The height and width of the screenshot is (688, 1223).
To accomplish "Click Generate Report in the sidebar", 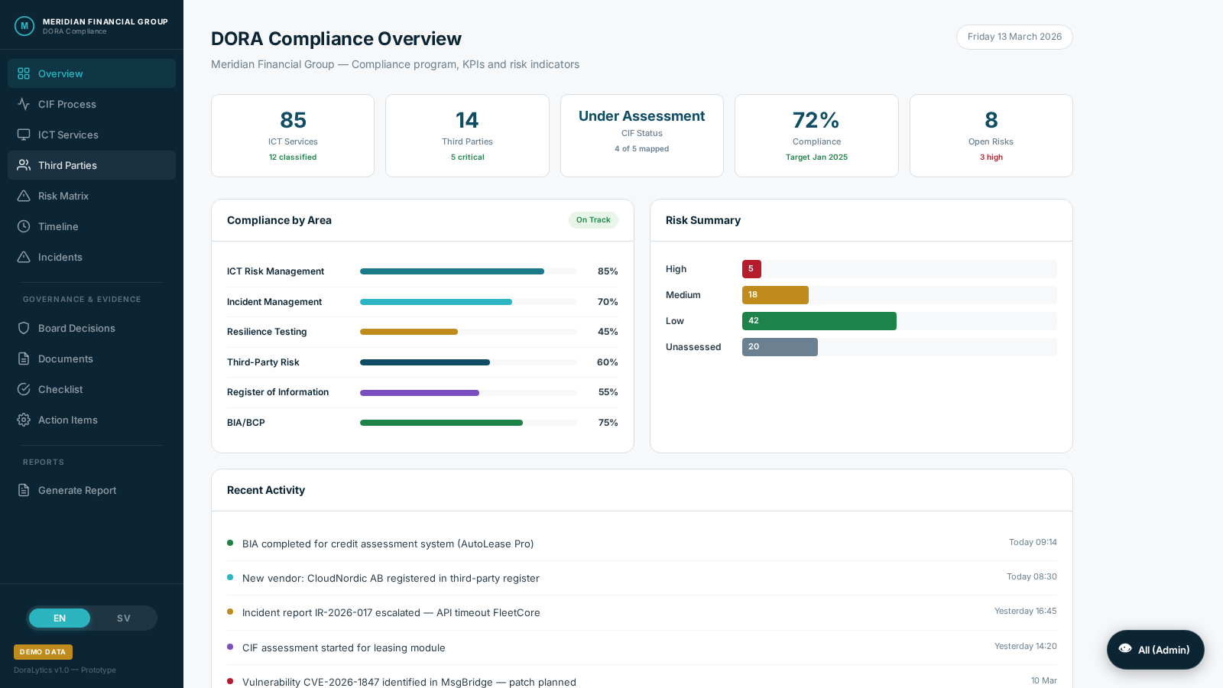I will click(77, 490).
